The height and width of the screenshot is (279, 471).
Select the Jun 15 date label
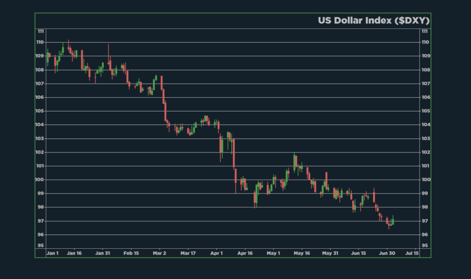(359, 253)
